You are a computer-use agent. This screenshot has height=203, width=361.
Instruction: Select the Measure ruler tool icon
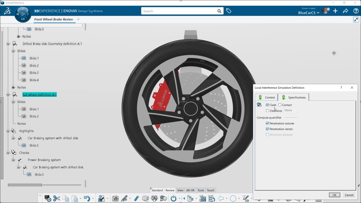point(137,198)
